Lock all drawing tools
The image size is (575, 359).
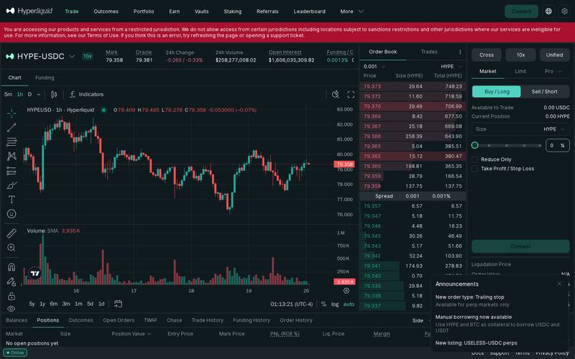click(x=11, y=296)
